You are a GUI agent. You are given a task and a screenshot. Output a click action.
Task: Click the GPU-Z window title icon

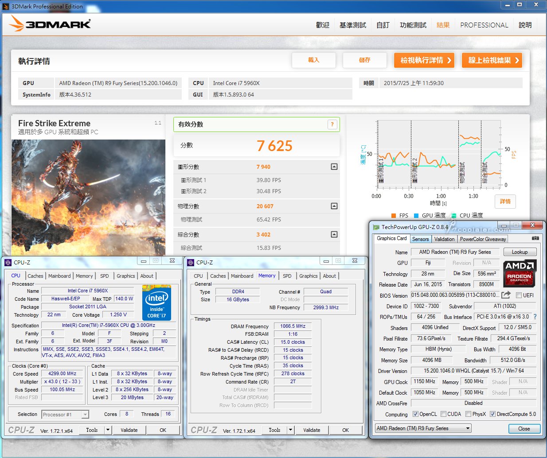376,227
